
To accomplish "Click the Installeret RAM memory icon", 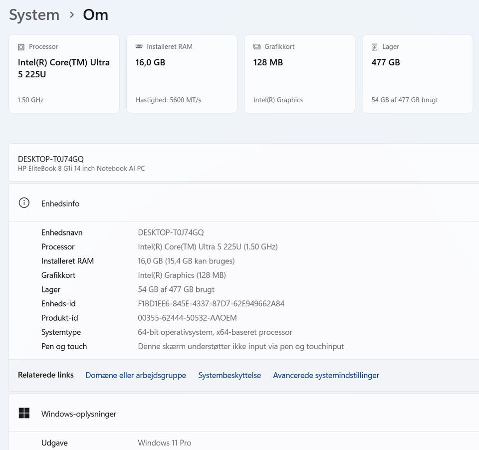I will [139, 46].
